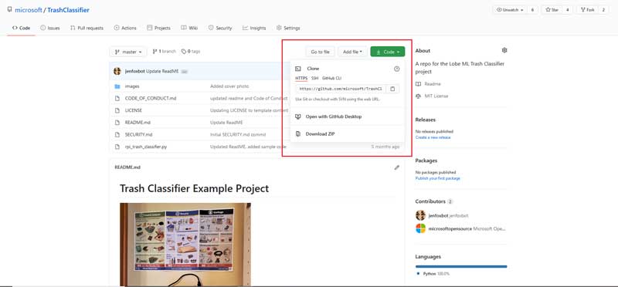
Task: Fork the repository
Action: click(x=587, y=10)
